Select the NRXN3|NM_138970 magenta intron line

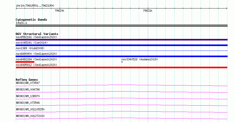pos(121,98)
